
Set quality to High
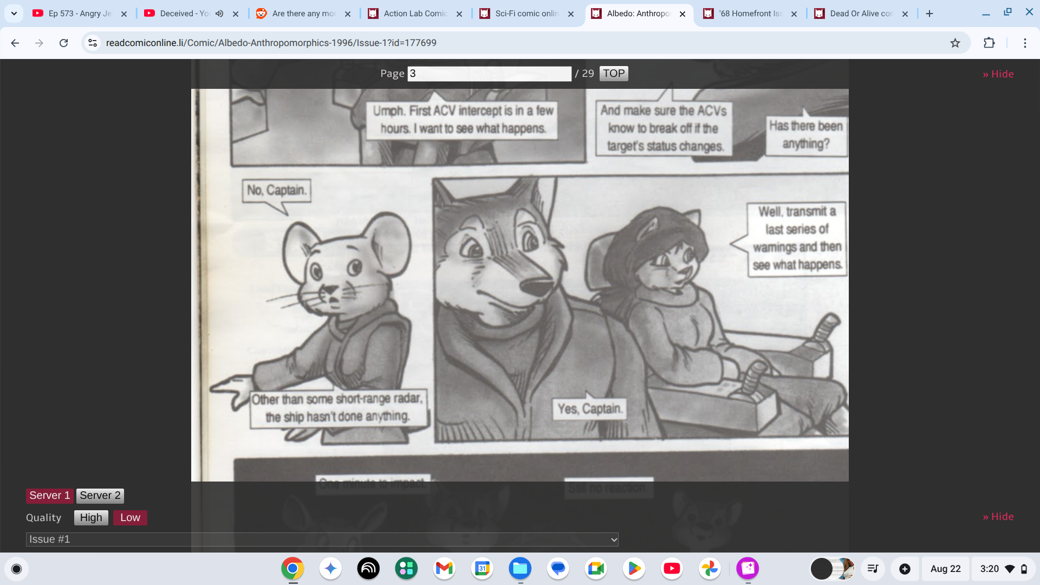pos(91,518)
